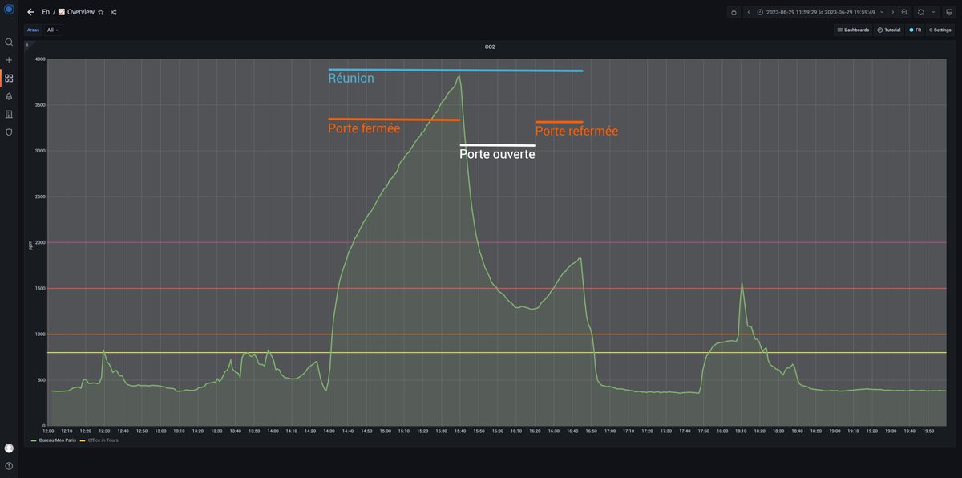
Task: Open Settings from the top right
Action: [x=940, y=30]
